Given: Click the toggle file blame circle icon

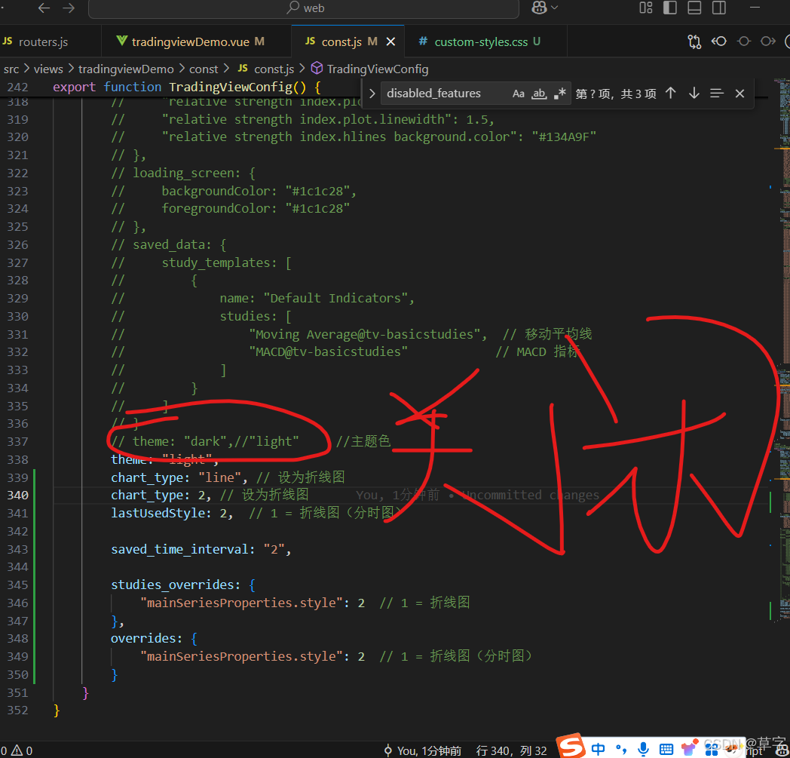Looking at the screenshot, I should pyautogui.click(x=744, y=41).
